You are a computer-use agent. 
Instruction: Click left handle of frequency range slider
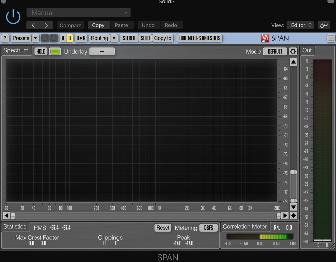point(13,215)
